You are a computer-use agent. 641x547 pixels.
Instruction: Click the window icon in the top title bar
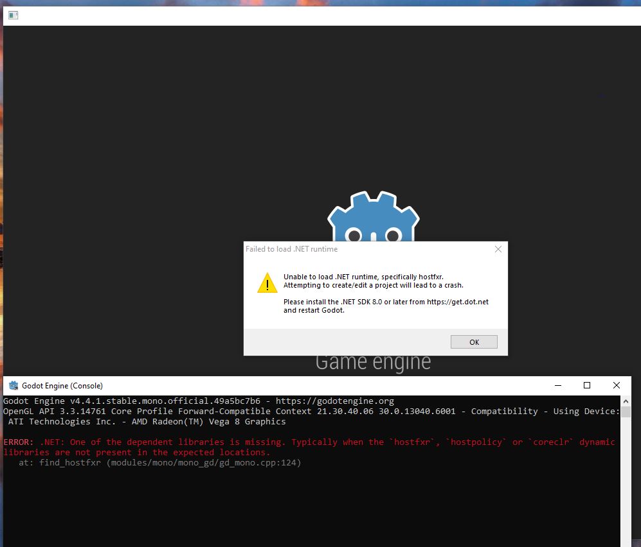pos(13,15)
